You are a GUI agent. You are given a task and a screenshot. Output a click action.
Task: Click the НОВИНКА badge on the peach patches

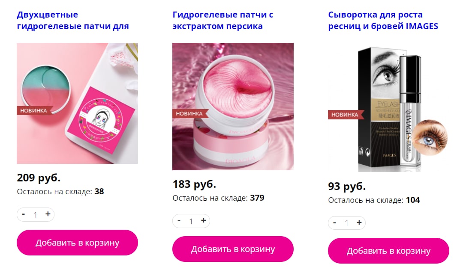(x=190, y=113)
